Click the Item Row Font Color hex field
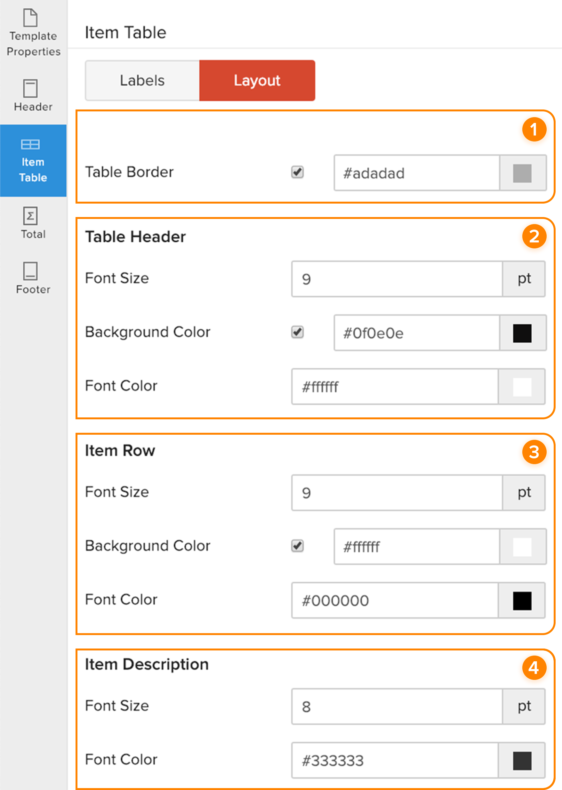The height and width of the screenshot is (790, 562). coord(395,601)
